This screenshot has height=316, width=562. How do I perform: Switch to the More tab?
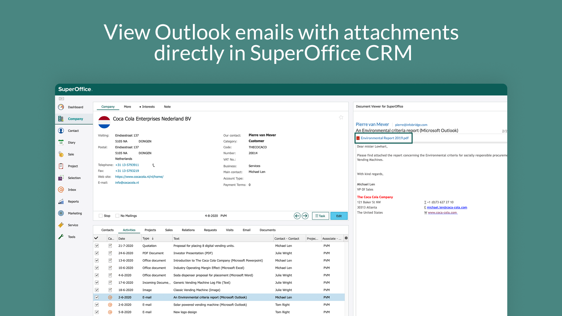tap(127, 107)
